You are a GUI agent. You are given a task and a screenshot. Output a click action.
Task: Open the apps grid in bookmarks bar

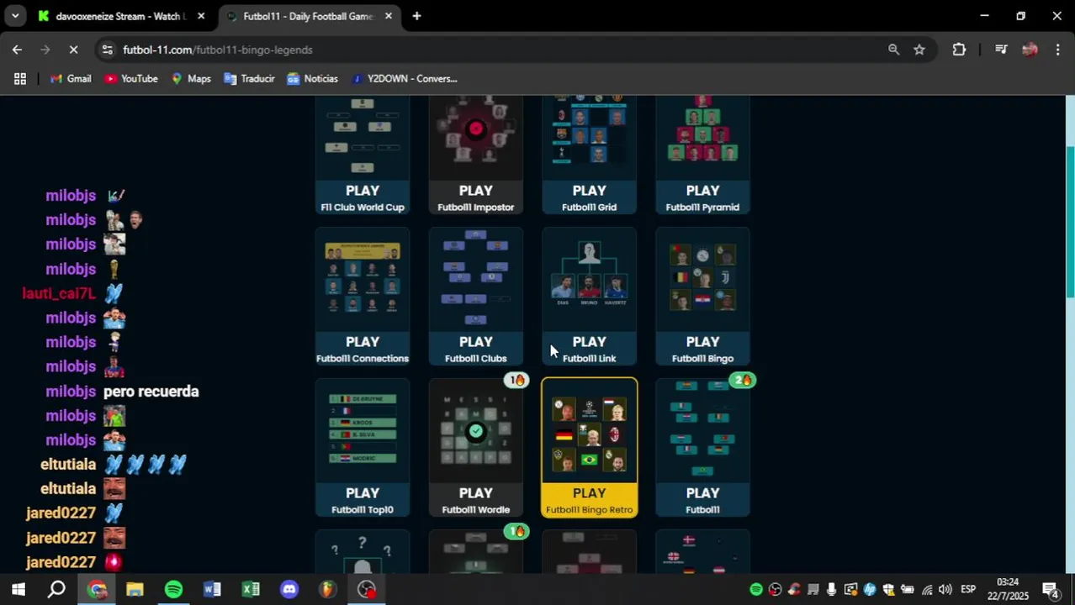pos(20,78)
